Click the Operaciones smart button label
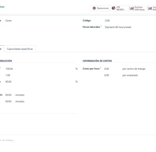Screen dimensions: 156x152 coord(103,8)
